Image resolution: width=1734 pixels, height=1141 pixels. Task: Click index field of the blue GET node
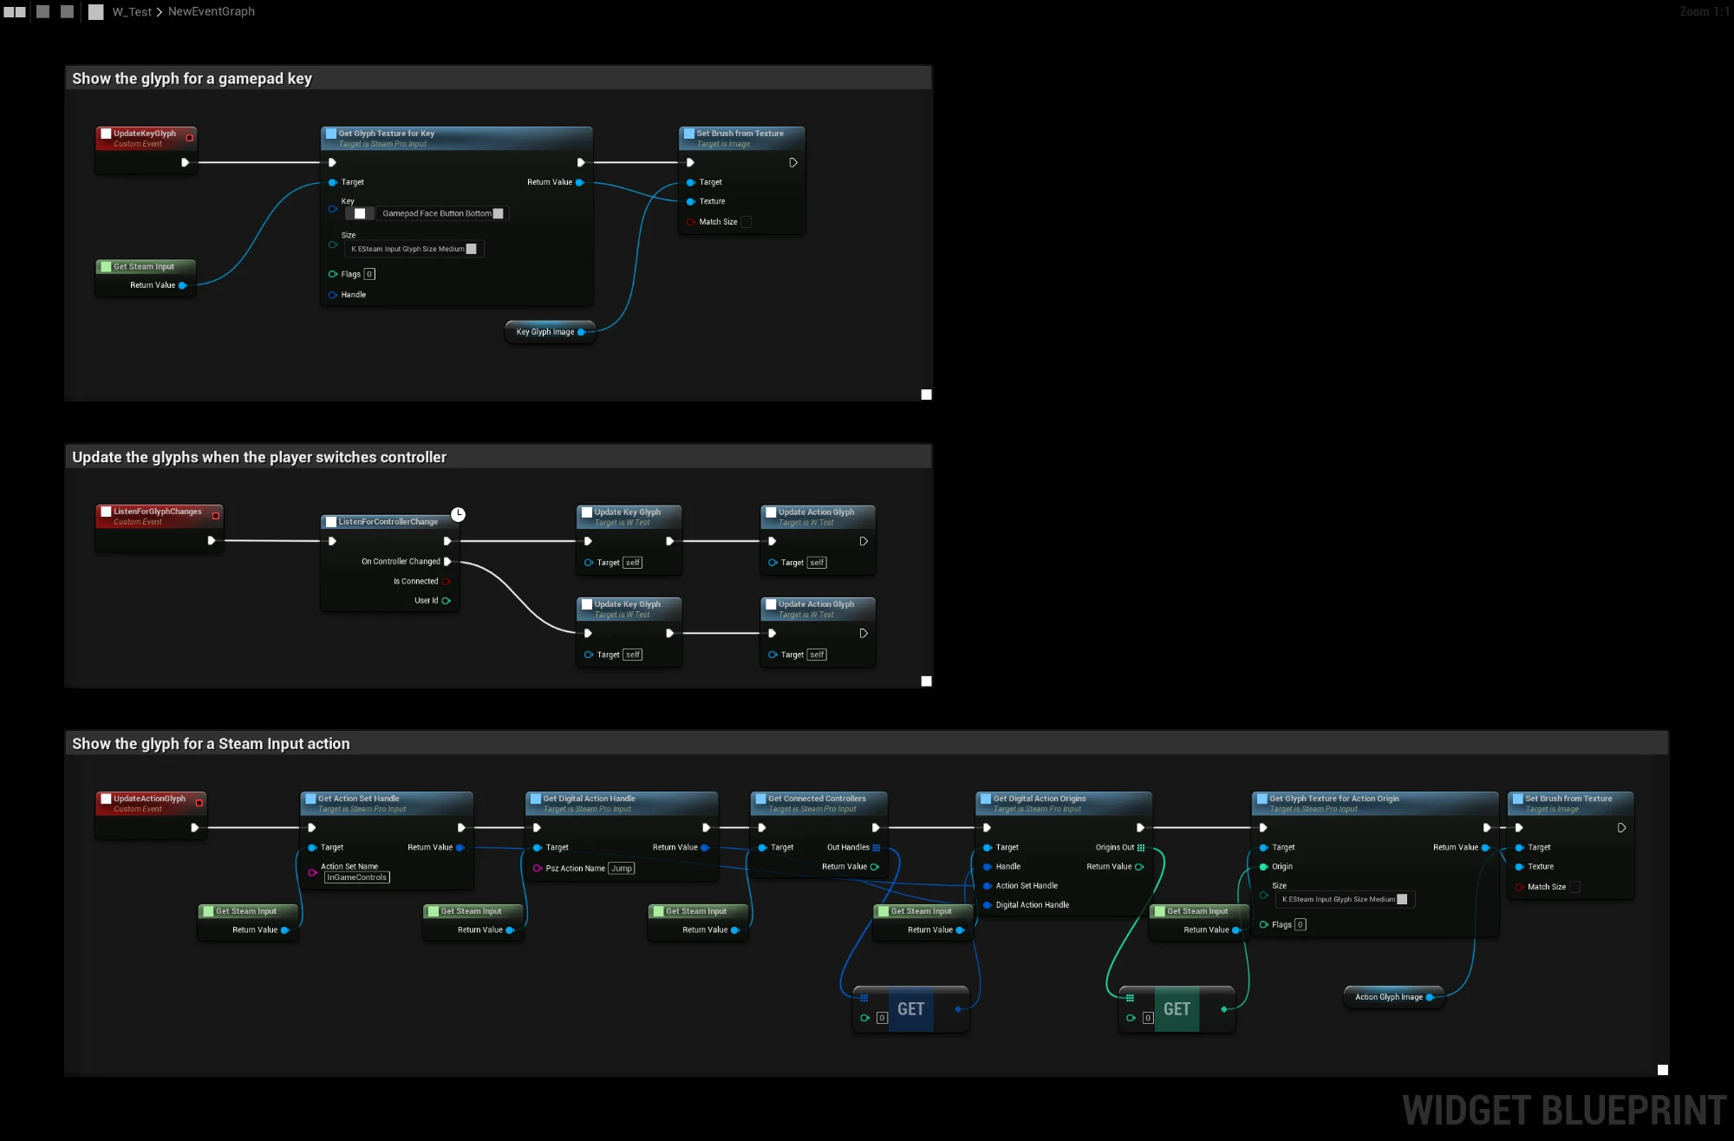pyautogui.click(x=882, y=1019)
